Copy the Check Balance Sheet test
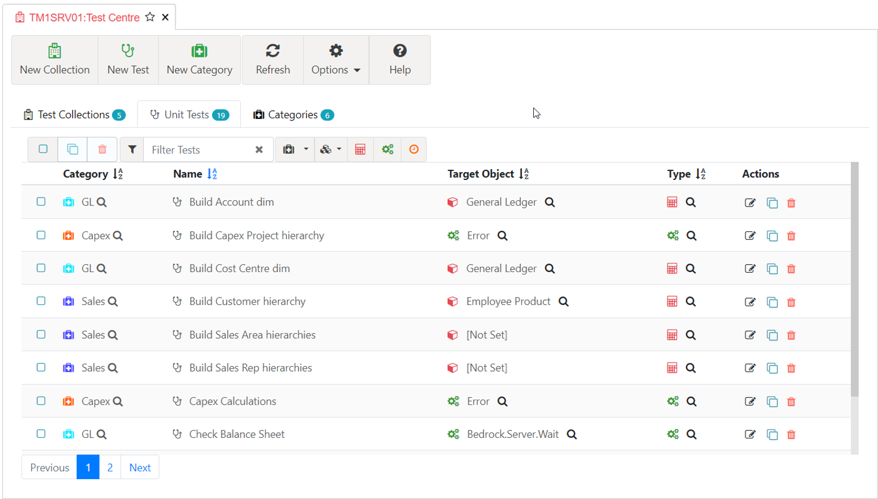The height and width of the screenshot is (499, 878). coord(772,435)
